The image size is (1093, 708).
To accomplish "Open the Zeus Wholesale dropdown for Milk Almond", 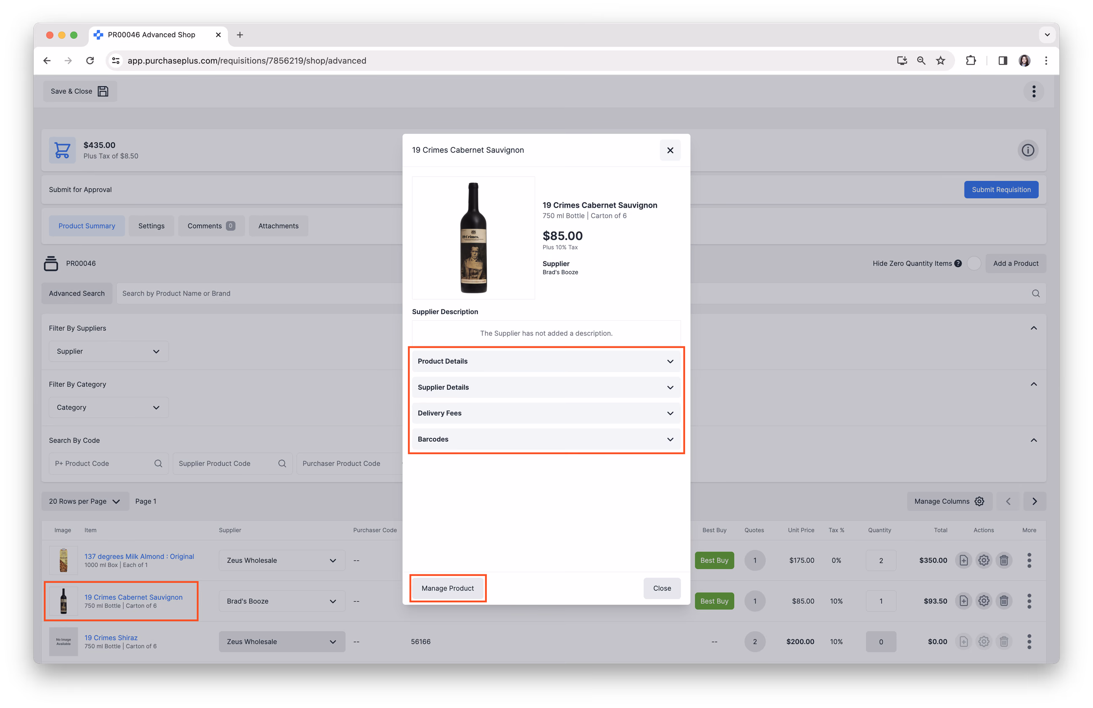I will tap(282, 560).
